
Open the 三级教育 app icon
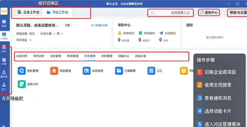click(x=119, y=71)
